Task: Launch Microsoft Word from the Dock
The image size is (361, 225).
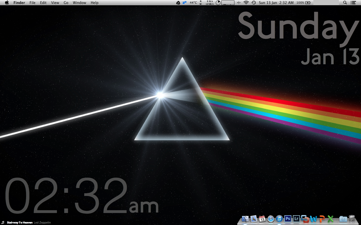Action: tap(313, 219)
